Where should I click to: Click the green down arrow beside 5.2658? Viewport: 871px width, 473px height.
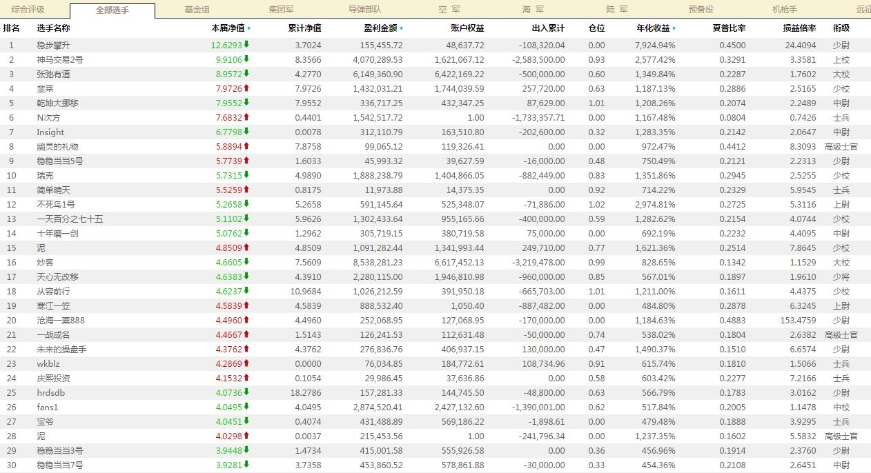click(246, 204)
